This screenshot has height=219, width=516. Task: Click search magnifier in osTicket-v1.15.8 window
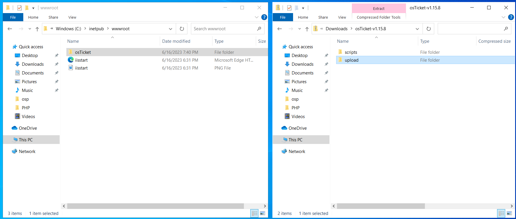[506, 29]
